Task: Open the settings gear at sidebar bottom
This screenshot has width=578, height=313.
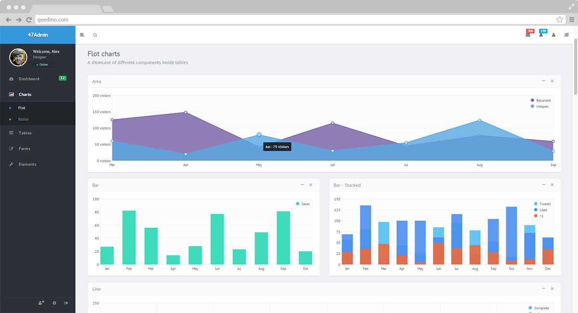Action: tap(54, 303)
